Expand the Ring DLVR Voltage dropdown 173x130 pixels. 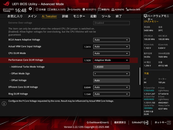click(x=112, y=94)
